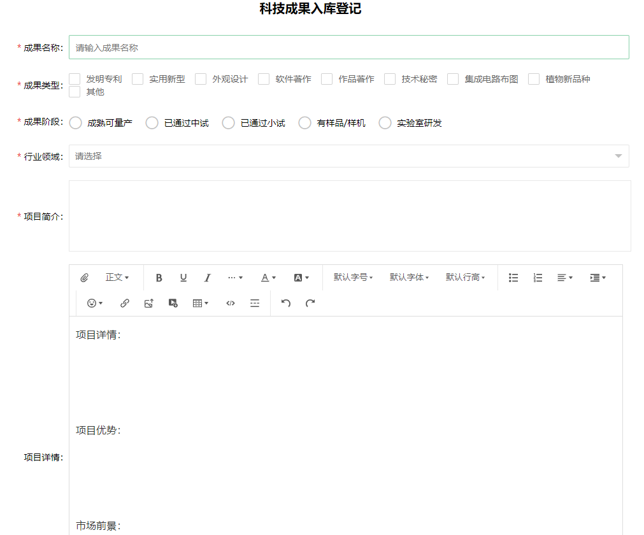Image resolution: width=644 pixels, height=535 pixels.
Task: Open the 默认字号 font size dropdown
Action: (x=353, y=278)
